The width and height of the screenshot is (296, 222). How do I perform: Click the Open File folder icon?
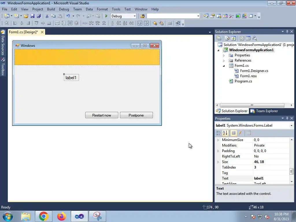(26, 16)
